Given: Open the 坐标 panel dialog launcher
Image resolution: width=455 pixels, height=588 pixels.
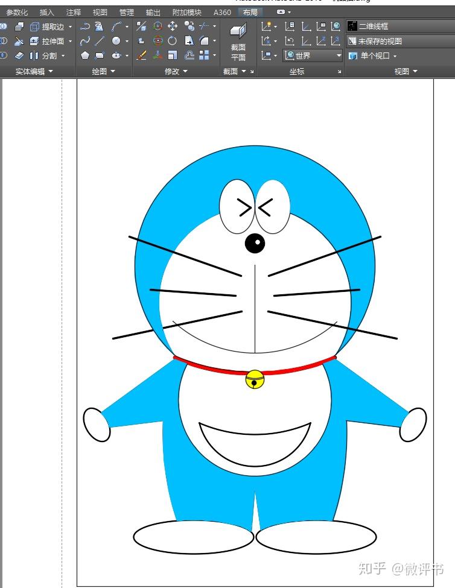Looking at the screenshot, I should [x=340, y=71].
